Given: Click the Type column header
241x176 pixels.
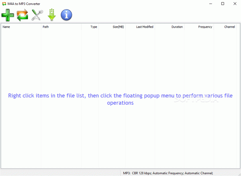Looking at the screenshot, I should [x=90, y=27].
